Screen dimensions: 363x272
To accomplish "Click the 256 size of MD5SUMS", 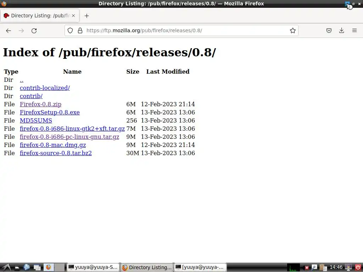I will (132, 120).
